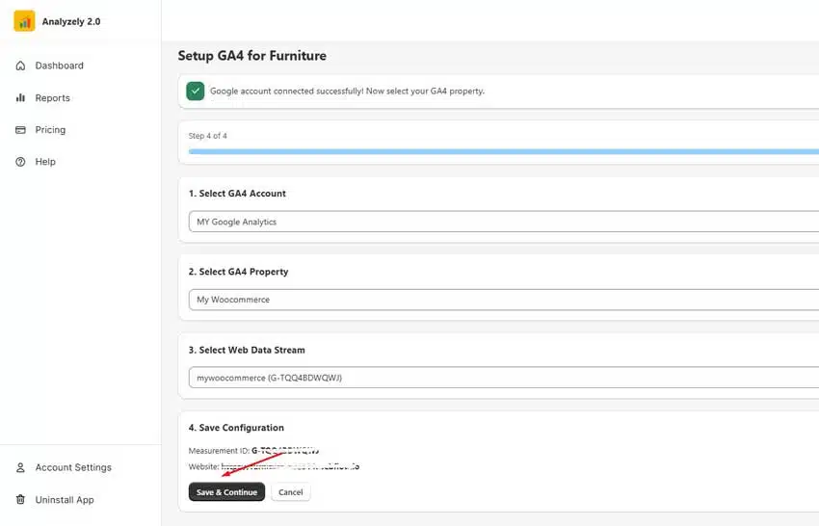819x526 pixels.
Task: Click the Uninstall App trash icon
Action: click(x=20, y=499)
